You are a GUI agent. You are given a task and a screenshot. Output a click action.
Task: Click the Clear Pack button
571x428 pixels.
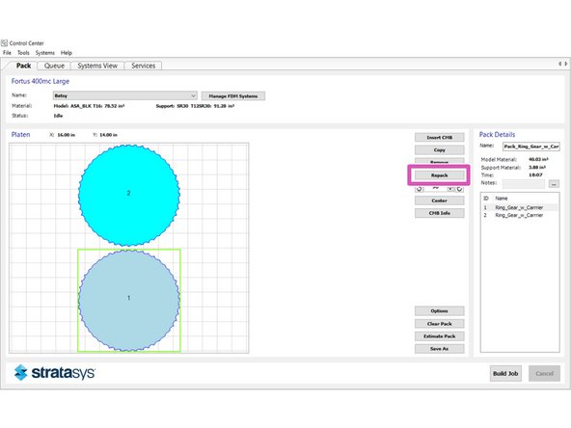440,324
